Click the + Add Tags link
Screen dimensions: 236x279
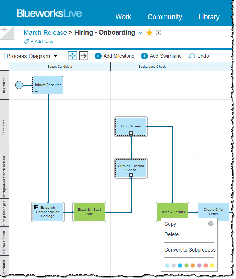pyautogui.click(x=42, y=42)
